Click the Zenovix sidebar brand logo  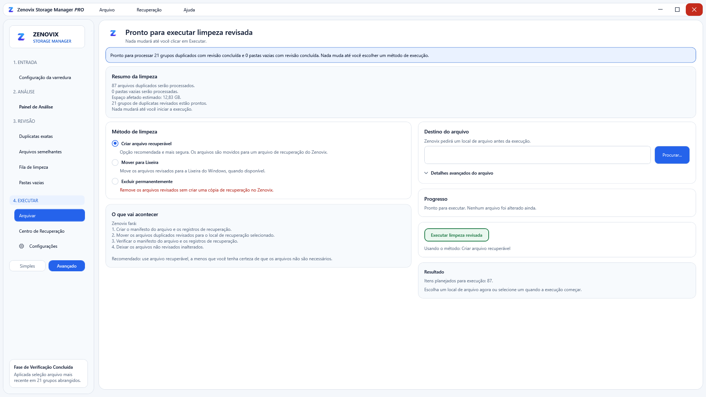pyautogui.click(x=21, y=37)
